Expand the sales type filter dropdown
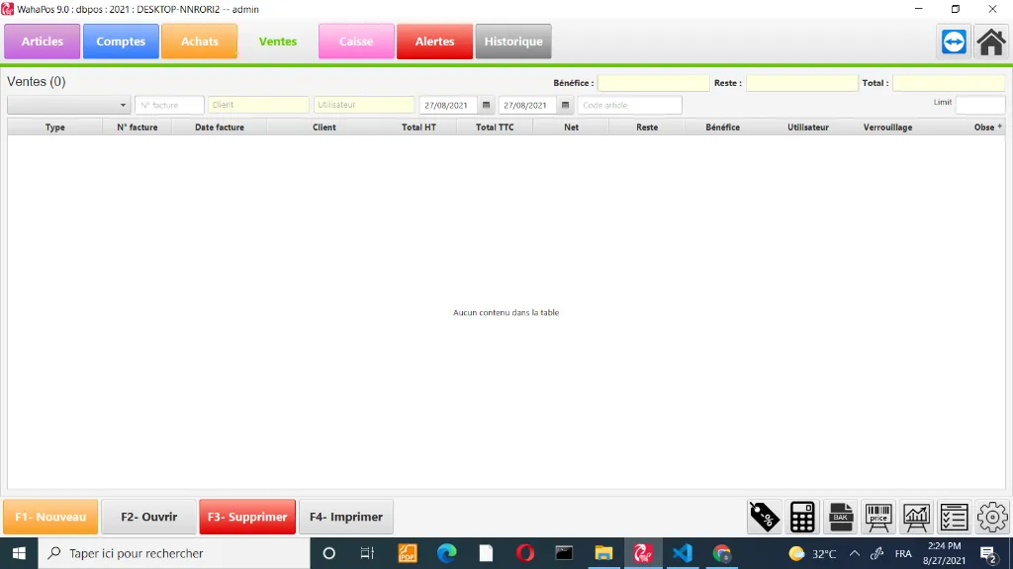The image size is (1013, 569). pos(122,105)
